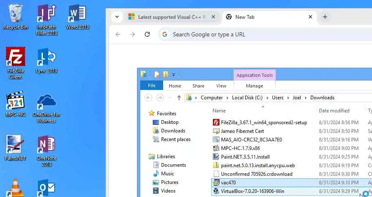Open OneNote 2013 desktop shortcut
This screenshot has width=372, height=197.
click(46, 151)
